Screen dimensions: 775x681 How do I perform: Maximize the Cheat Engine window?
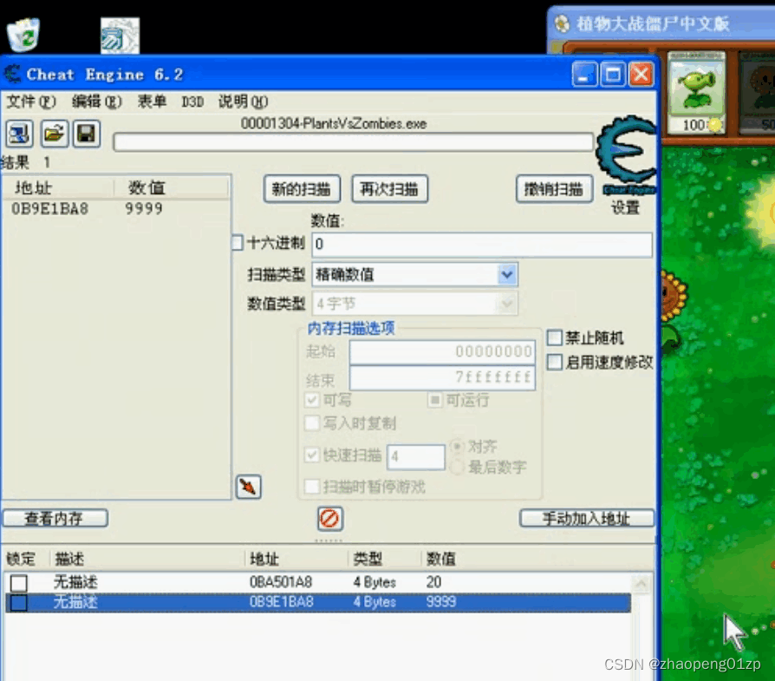pos(613,75)
